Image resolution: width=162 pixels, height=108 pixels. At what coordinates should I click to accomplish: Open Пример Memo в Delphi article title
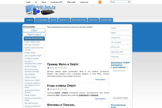[x=63, y=64]
